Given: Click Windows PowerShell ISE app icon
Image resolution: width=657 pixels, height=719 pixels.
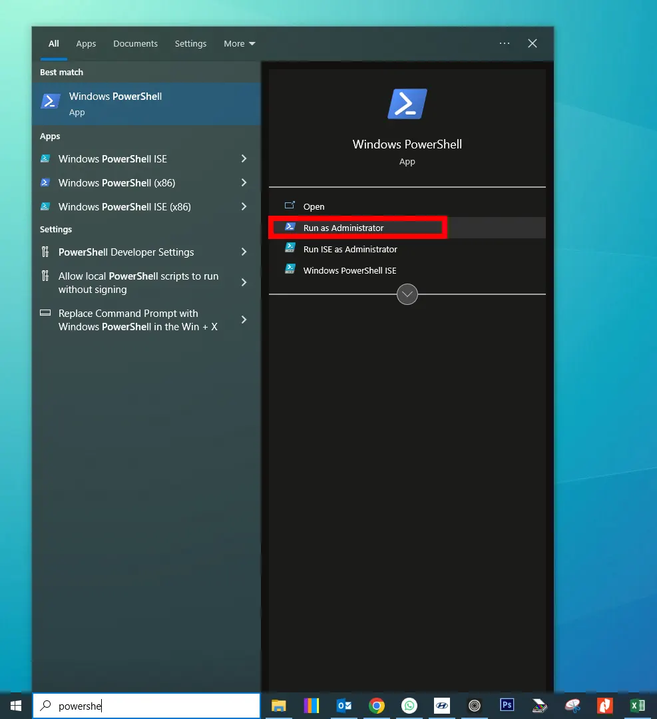Looking at the screenshot, I should click(45, 158).
